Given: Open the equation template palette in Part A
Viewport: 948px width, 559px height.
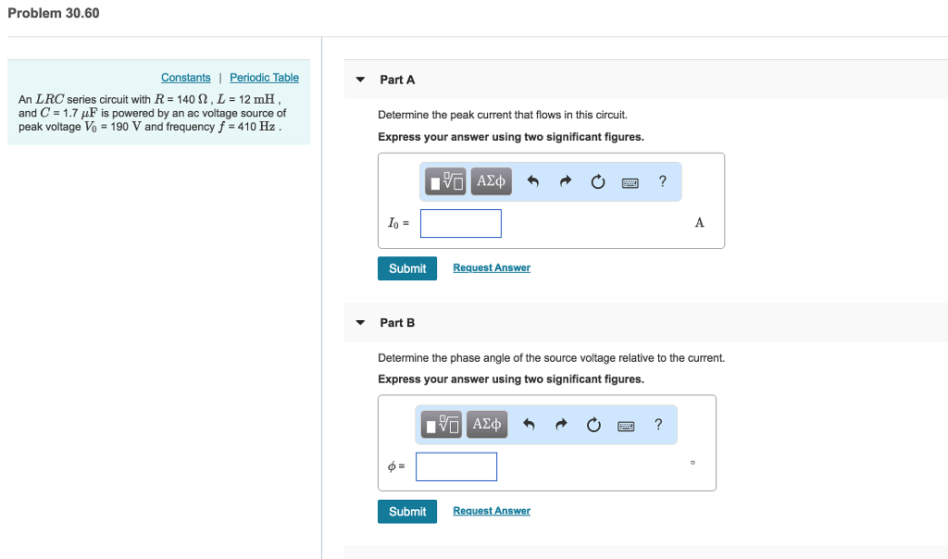Looking at the screenshot, I should pos(444,180).
